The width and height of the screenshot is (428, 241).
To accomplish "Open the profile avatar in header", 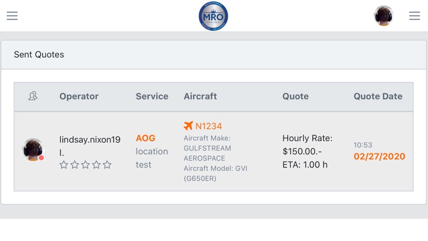I will point(383,16).
